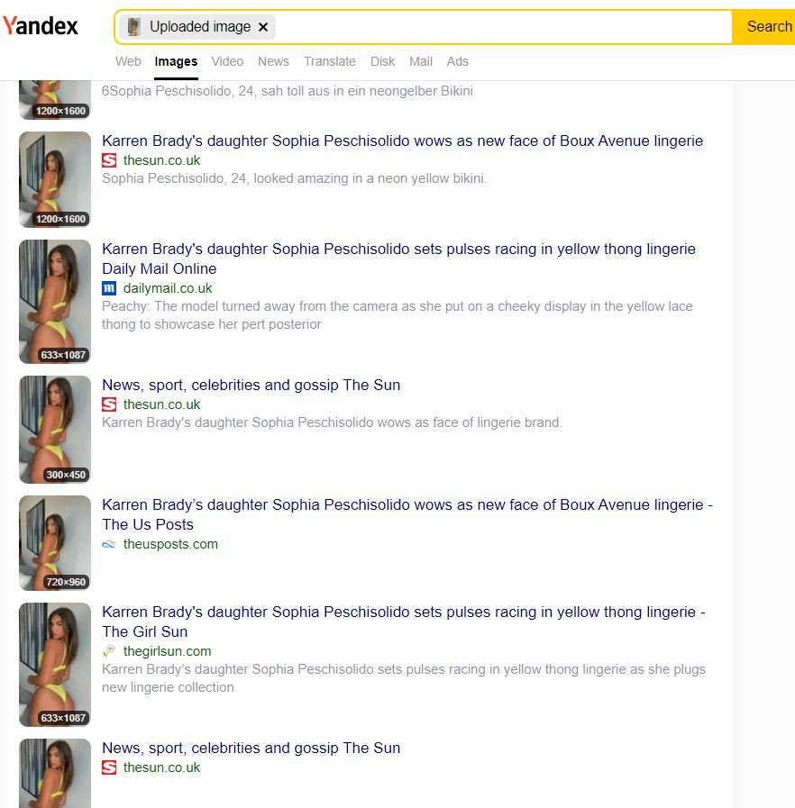This screenshot has width=795, height=808.
Task: Click the Yandex logo
Action: (x=41, y=26)
